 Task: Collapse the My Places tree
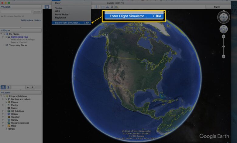(1, 34)
